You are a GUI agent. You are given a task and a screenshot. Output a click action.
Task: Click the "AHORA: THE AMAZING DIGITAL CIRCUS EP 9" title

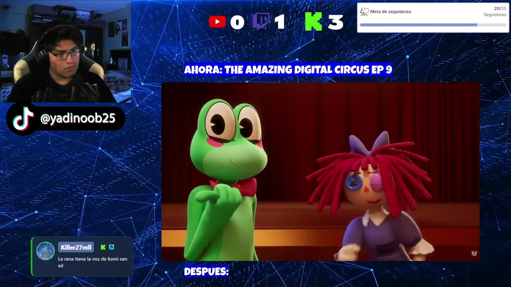(x=288, y=70)
